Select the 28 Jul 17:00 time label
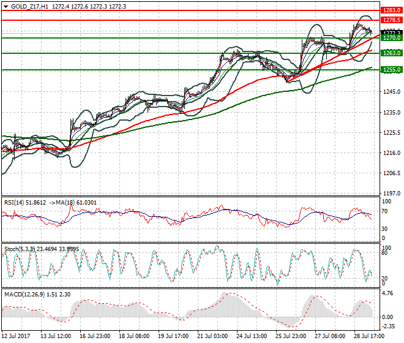 pos(369,336)
